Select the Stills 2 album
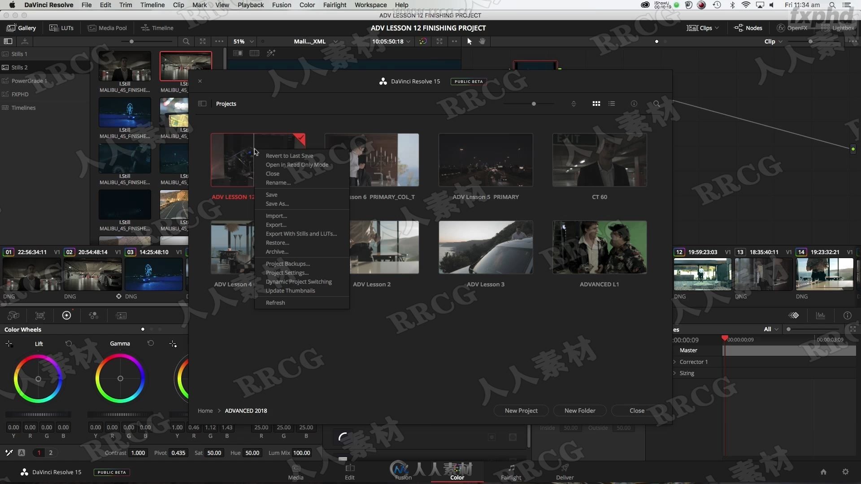The width and height of the screenshot is (861, 484). tap(19, 67)
